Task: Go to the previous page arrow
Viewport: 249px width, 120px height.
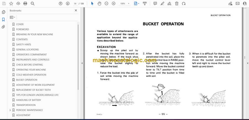Action: [61, 4]
